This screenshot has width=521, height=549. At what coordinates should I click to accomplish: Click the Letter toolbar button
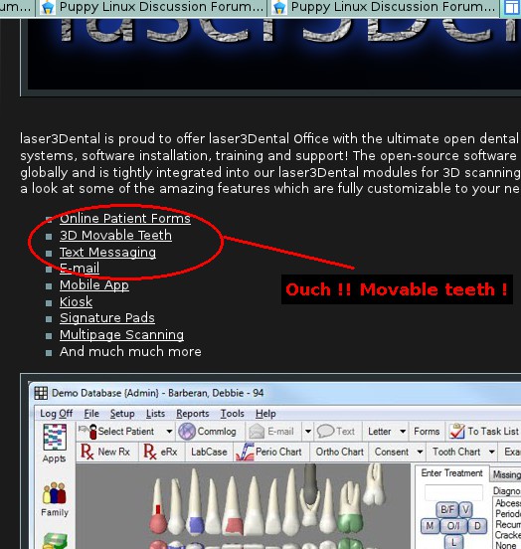(380, 432)
